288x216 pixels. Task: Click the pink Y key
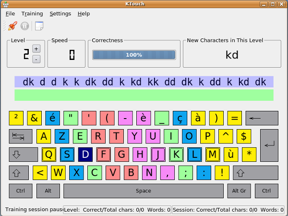(134, 136)
